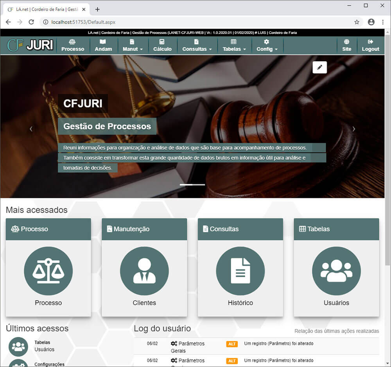391x367 pixels.
Task: Expand the Consultas dropdown menu
Action: click(197, 45)
